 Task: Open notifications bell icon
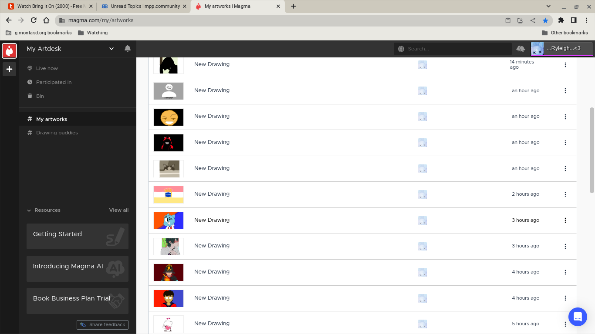(128, 48)
